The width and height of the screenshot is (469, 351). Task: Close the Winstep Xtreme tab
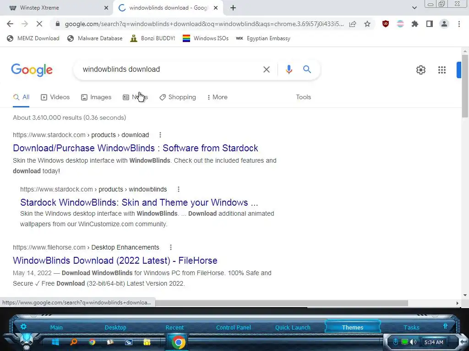(106, 8)
